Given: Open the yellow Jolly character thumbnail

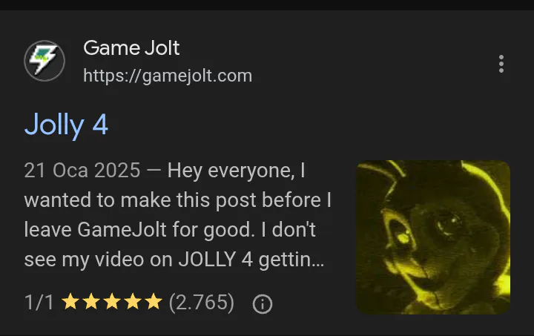Looking at the screenshot, I should click(433, 237).
